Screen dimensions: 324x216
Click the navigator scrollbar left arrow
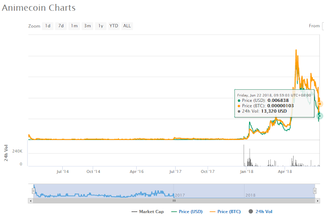tap(30, 201)
